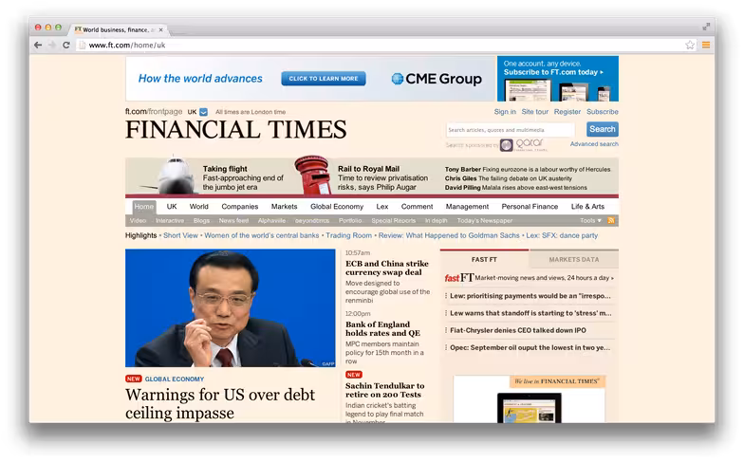Image resolution: width=744 pixels, height=463 pixels.
Task: Click the CLICK TO LEARN MORE button
Action: tap(324, 78)
